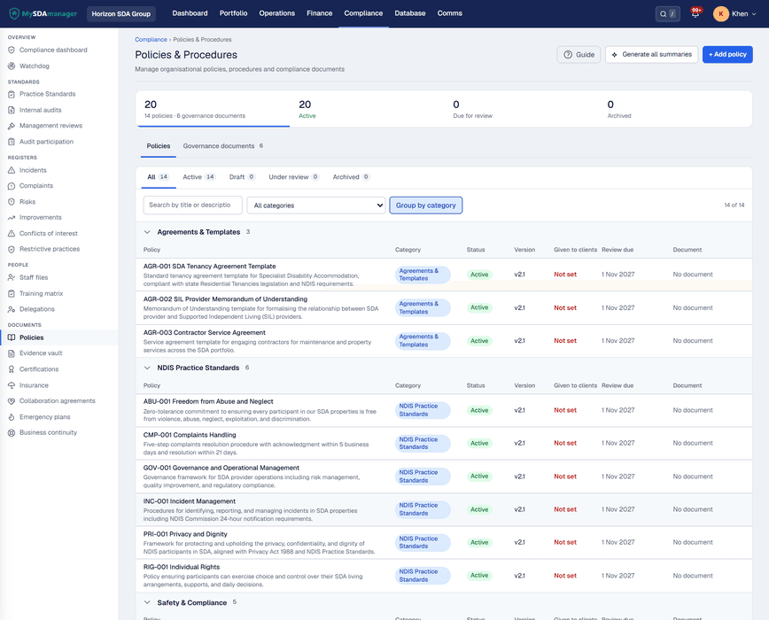Click the Watchdog sidebar icon
This screenshot has height=620, width=769.
pos(12,66)
